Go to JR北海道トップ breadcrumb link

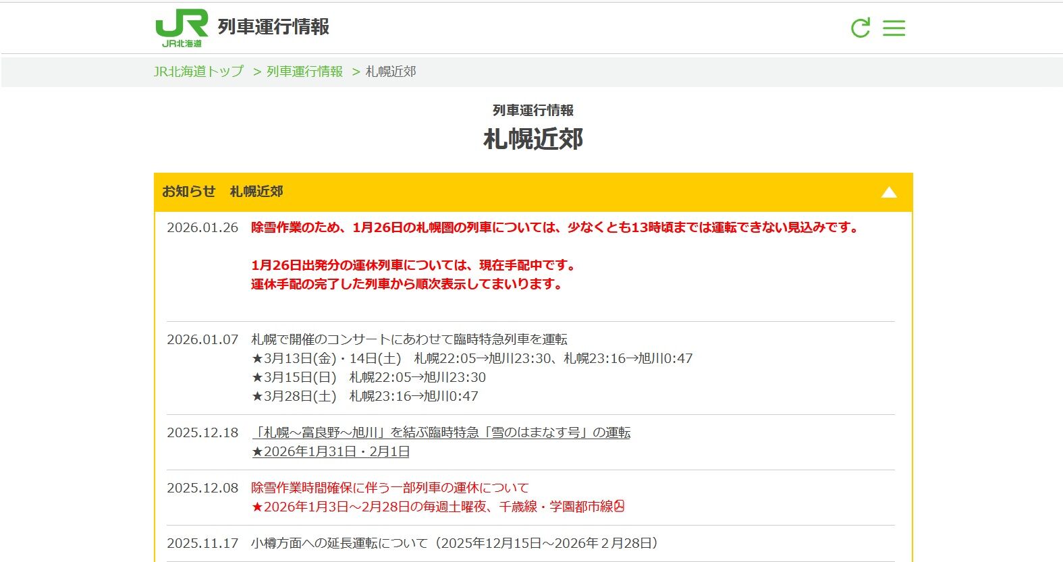pos(198,72)
